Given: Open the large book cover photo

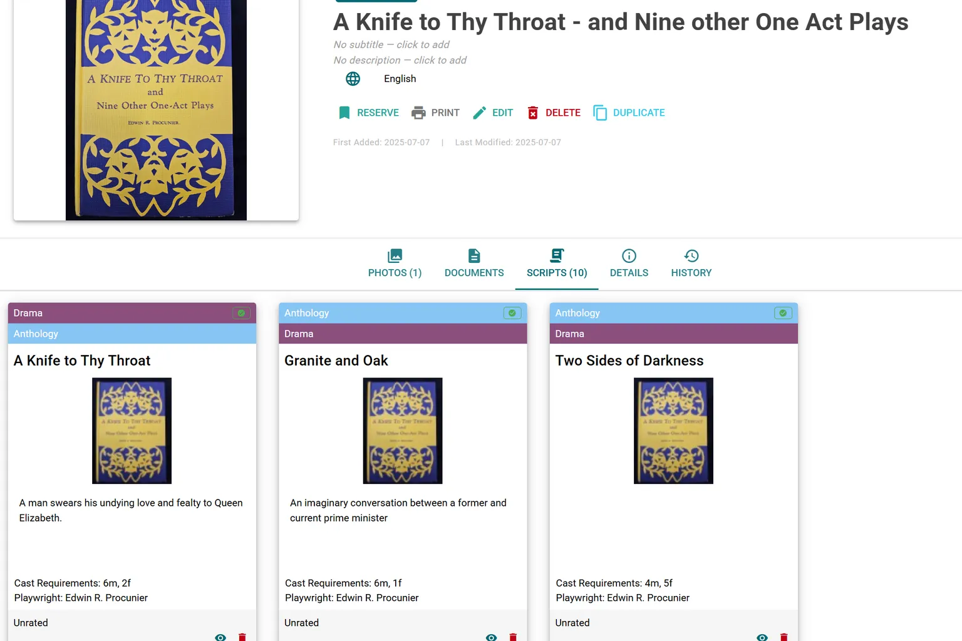Looking at the screenshot, I should 156,110.
